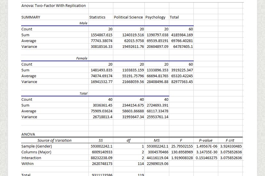Select Male Political Science sum 1240319.516
The image size is (265, 176).
[133, 35]
